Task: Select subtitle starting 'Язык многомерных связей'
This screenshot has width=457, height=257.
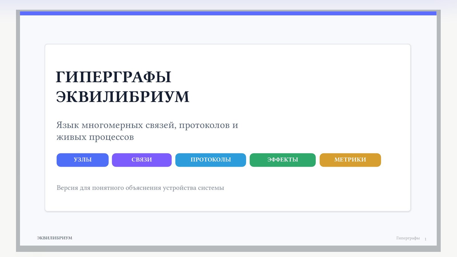Action: (x=147, y=131)
